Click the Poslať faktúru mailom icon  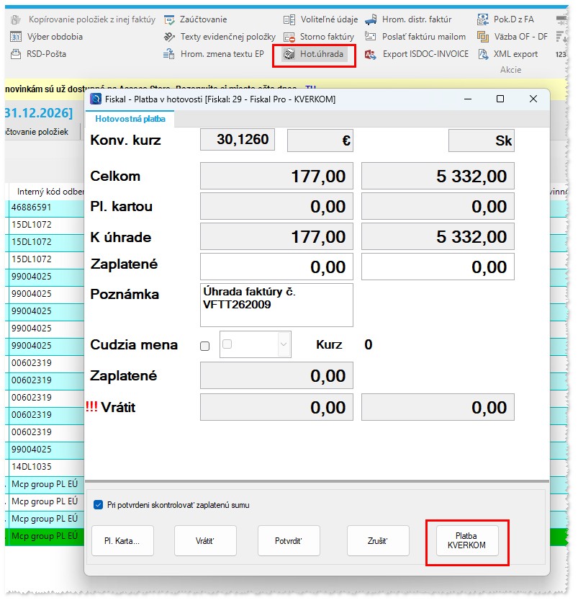(371, 37)
